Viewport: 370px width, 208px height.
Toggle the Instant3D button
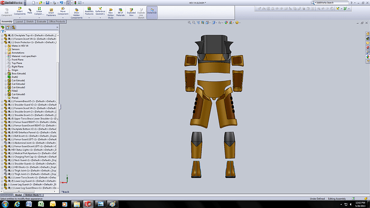click(x=152, y=12)
